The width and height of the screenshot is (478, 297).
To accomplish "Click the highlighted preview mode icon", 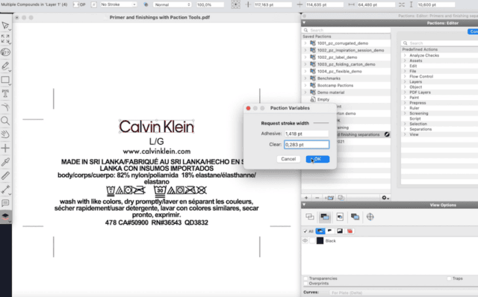I will pos(325,217).
